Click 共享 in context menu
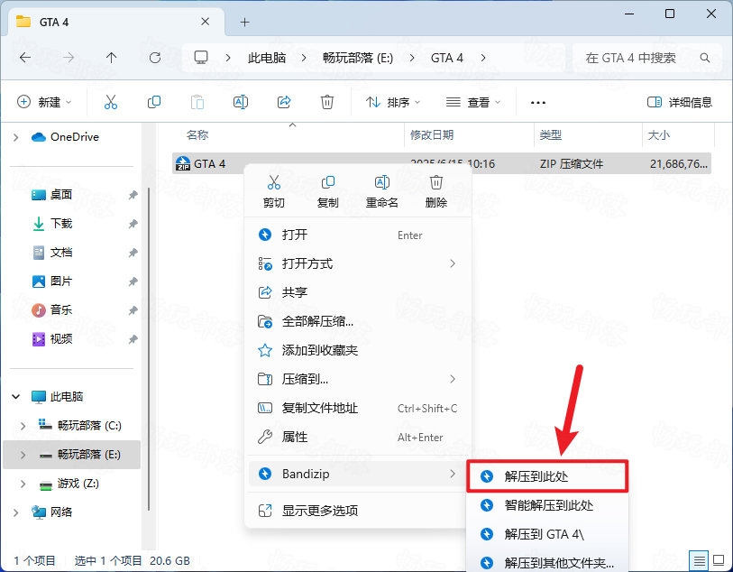 coord(358,293)
